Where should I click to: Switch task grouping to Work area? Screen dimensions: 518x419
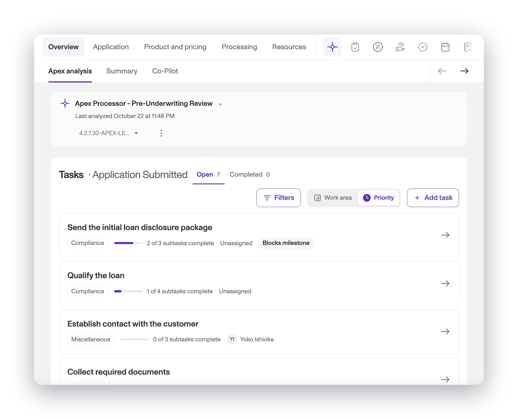333,198
